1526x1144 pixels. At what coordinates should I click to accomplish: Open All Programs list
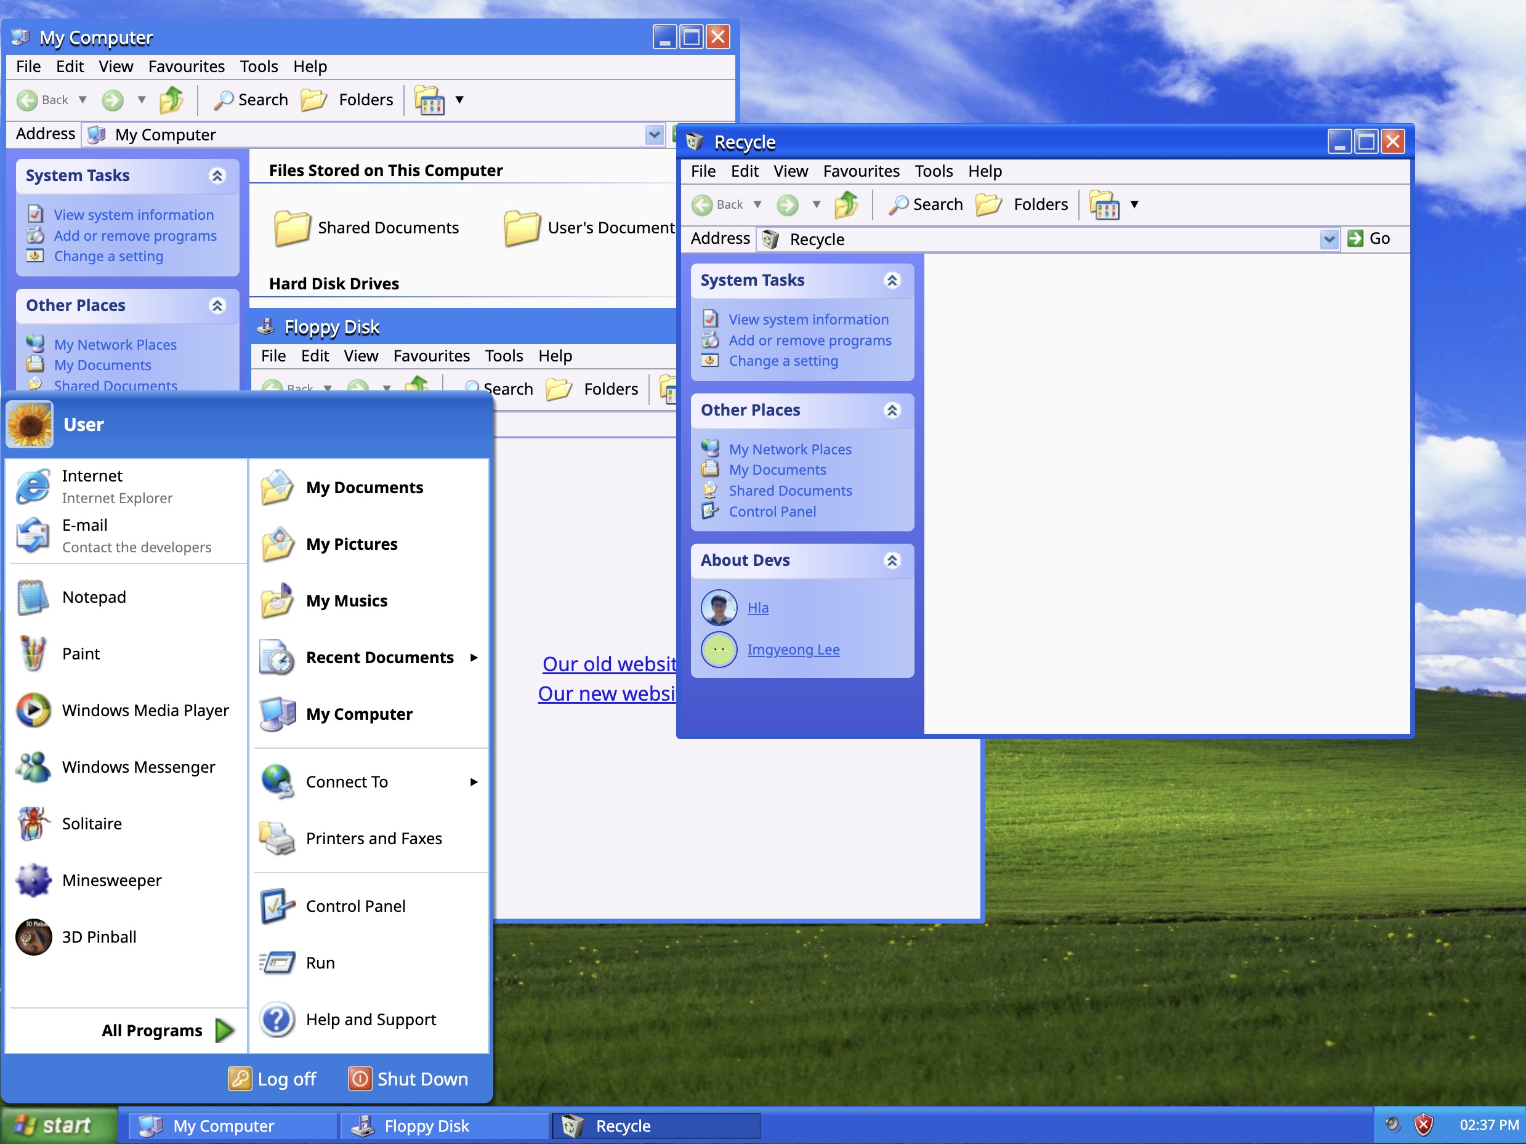tap(168, 1031)
